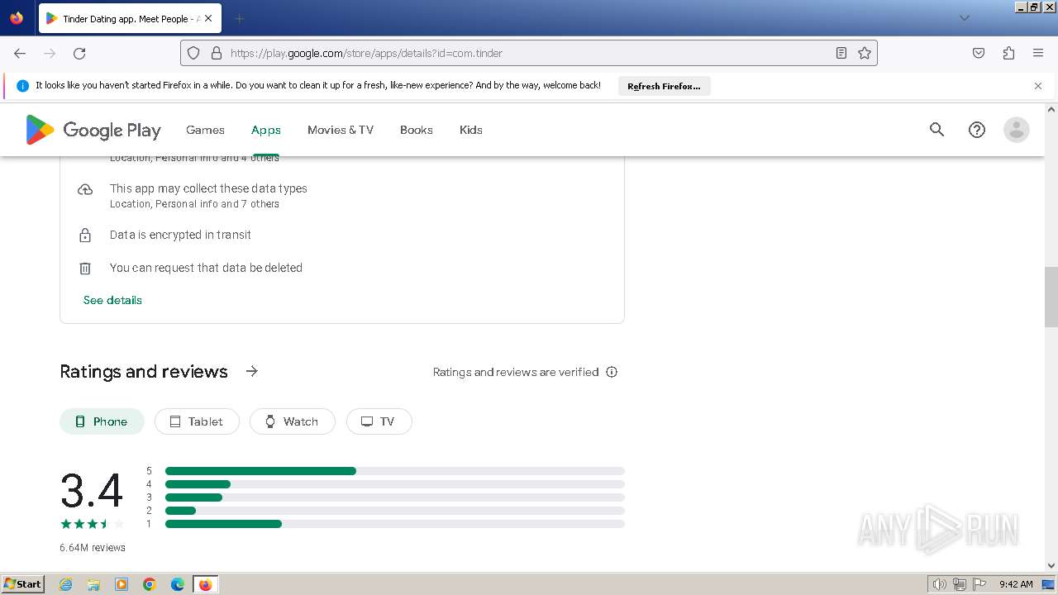
Task: Click the browser back arrow
Action: 20,53
